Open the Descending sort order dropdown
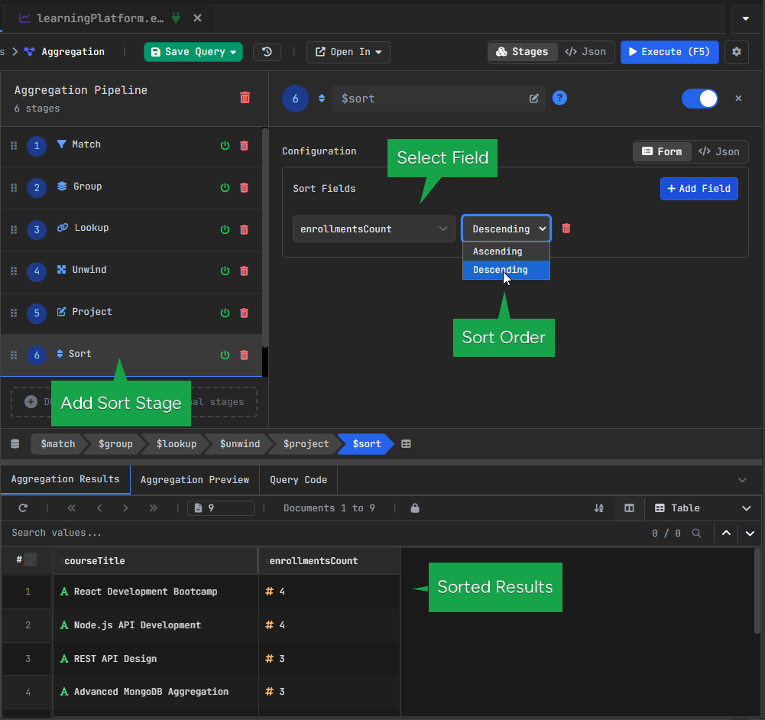Screen dimensions: 765x720 [507, 229]
